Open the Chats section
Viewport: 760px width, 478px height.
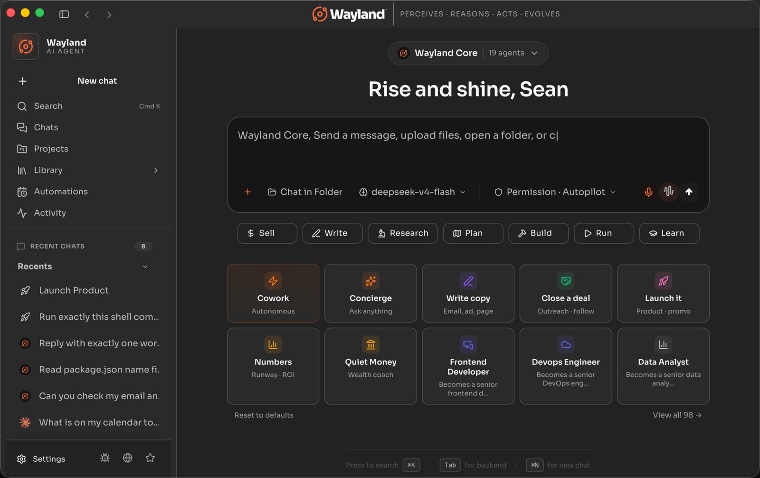tap(88, 127)
